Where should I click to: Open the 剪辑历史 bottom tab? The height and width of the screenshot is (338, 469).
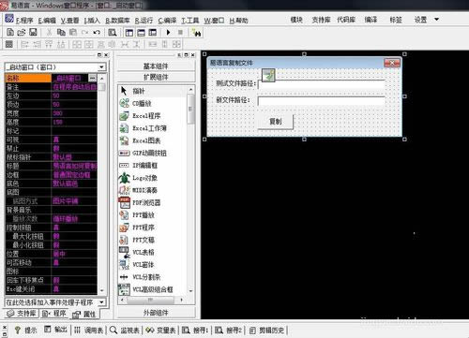(267, 330)
